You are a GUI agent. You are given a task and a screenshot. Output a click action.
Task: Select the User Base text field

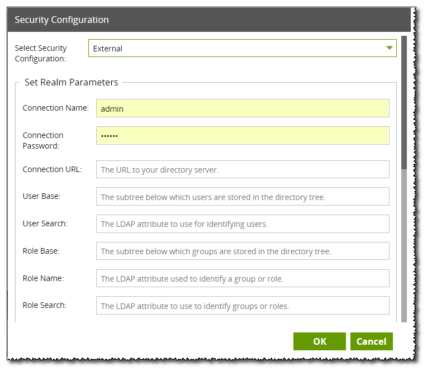243,197
